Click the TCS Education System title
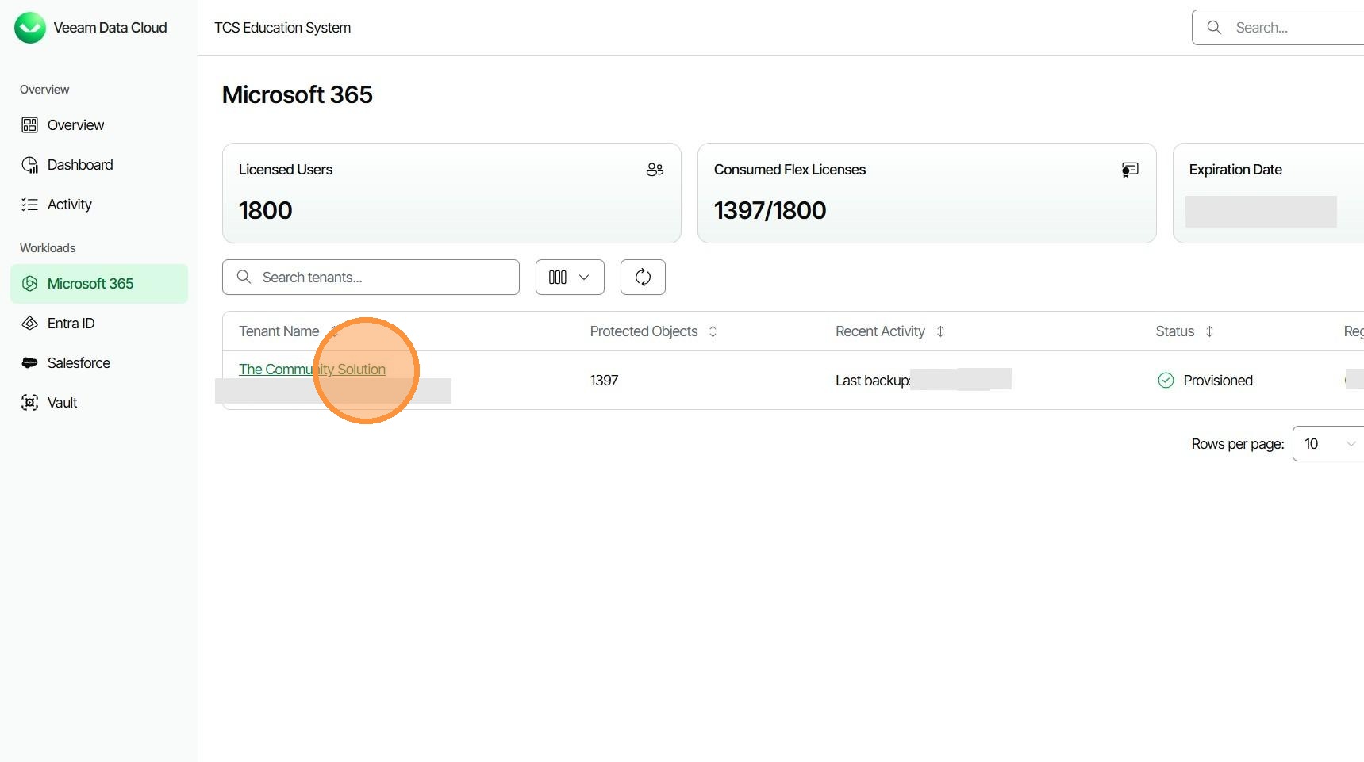 point(282,28)
